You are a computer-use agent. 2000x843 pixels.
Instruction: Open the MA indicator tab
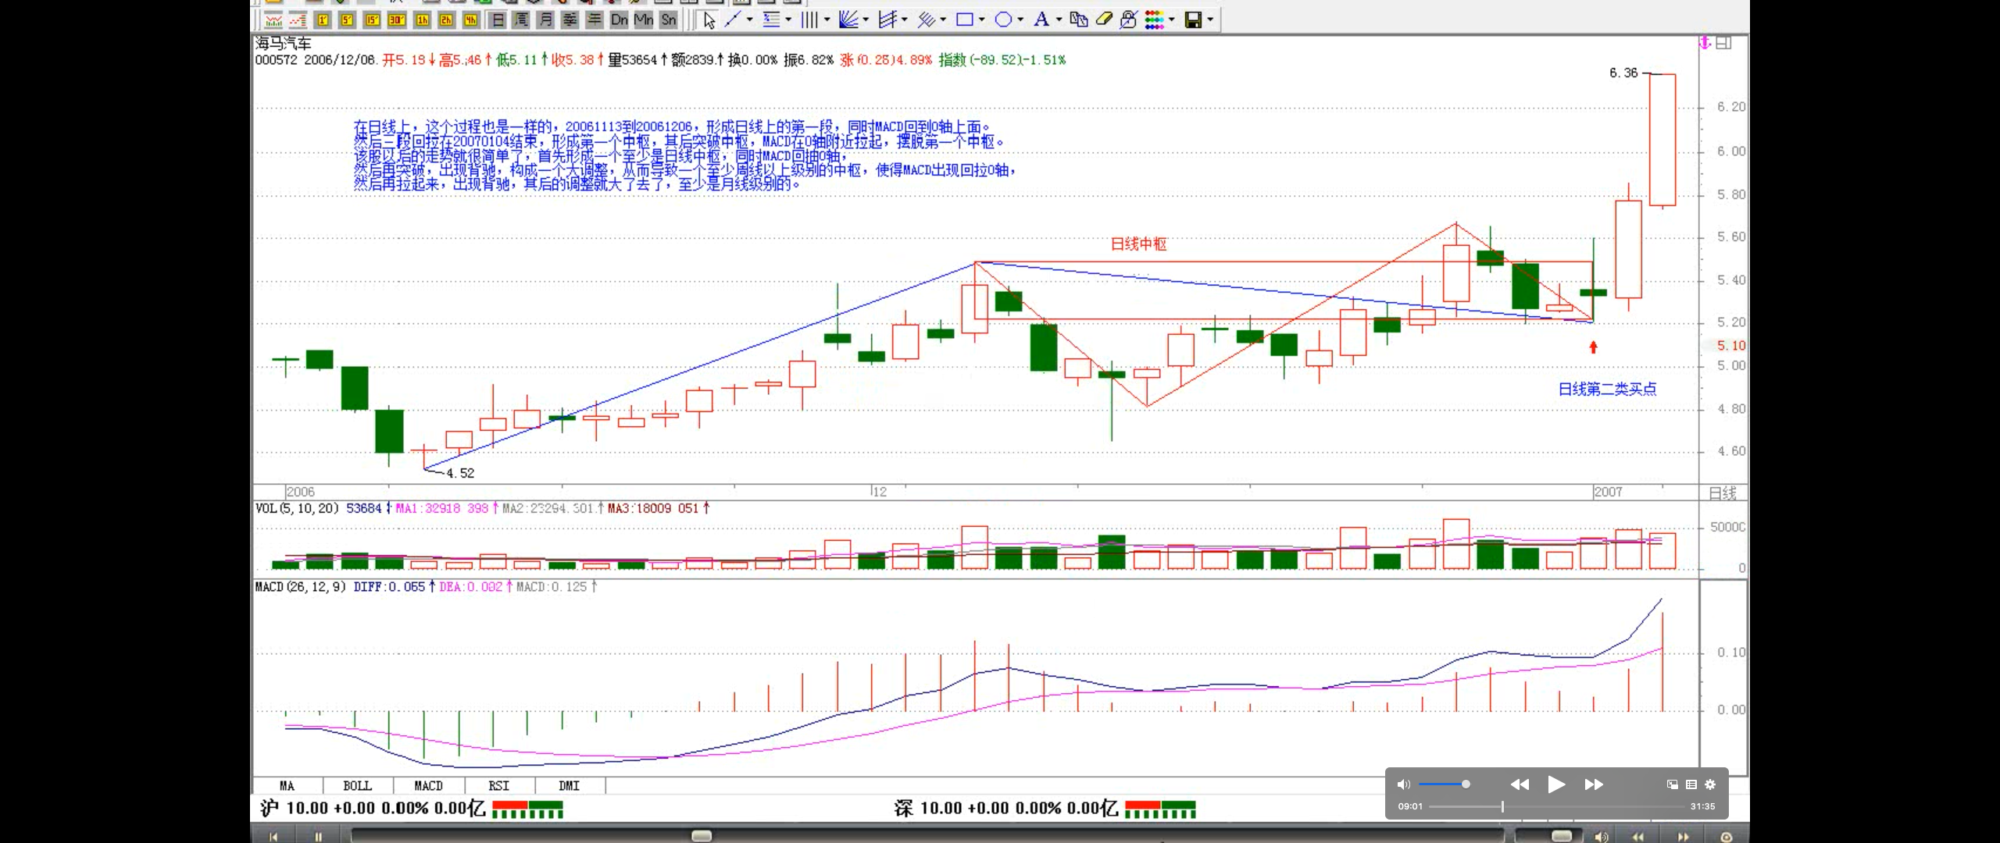287,786
